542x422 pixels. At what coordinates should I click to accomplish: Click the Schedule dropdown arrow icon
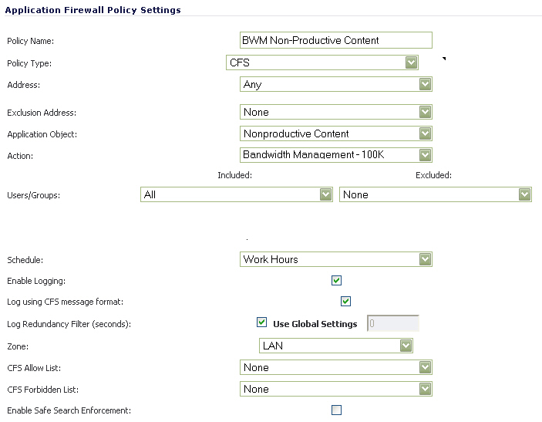click(425, 259)
